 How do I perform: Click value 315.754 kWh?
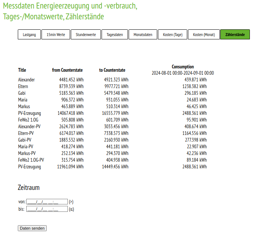(x=72, y=160)
